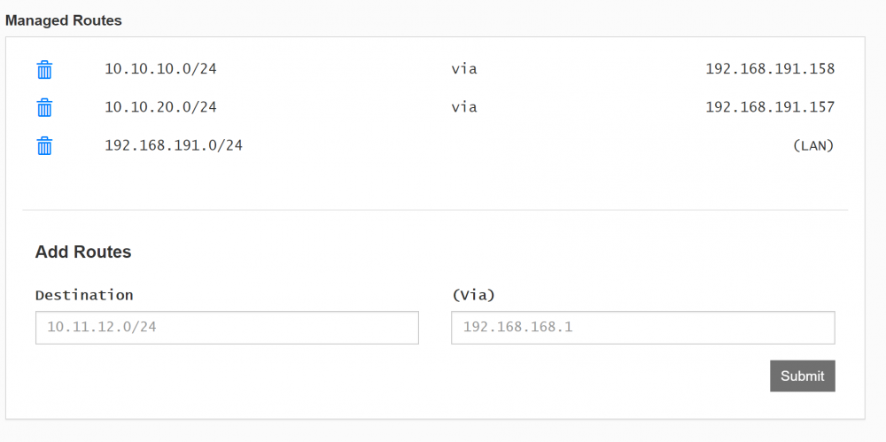Click the (LAN) label

[813, 145]
